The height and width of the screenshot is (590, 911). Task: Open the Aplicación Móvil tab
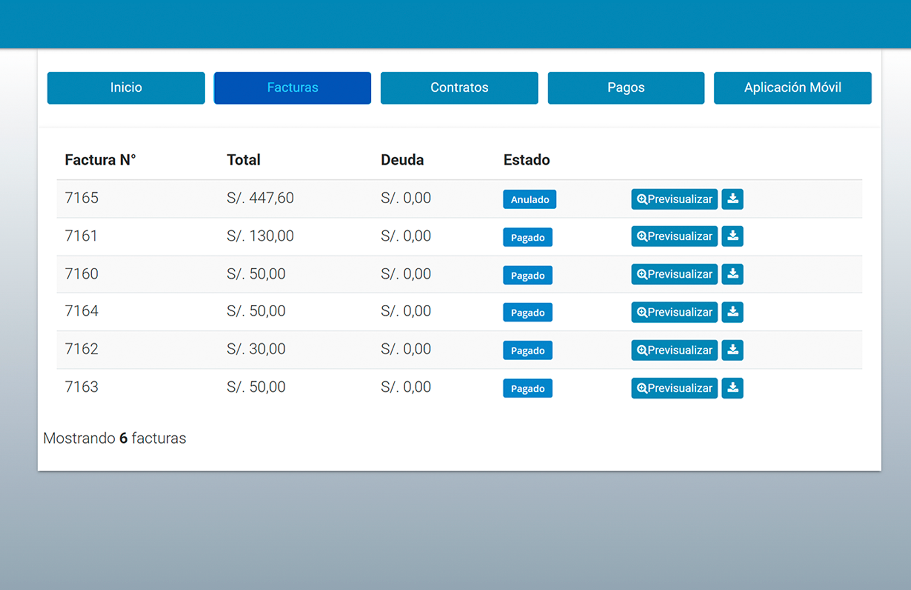(x=792, y=88)
